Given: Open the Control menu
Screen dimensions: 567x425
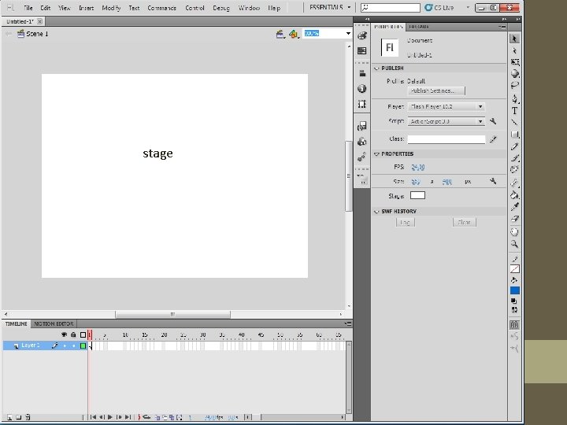Looking at the screenshot, I should coord(195,8).
